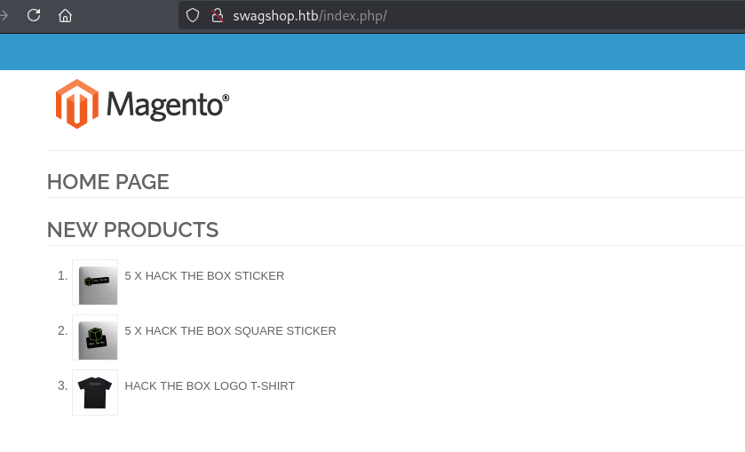This screenshot has width=745, height=452.
Task: Open the Hack The Box sticker thumbnail
Action: pos(95,282)
